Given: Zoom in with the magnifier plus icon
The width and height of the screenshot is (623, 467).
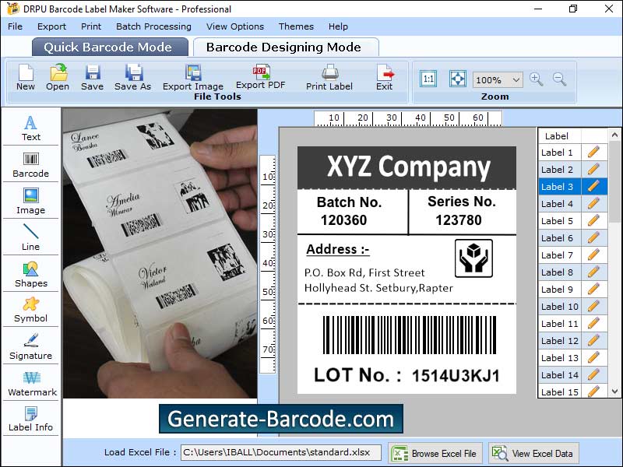Looking at the screenshot, I should pyautogui.click(x=536, y=79).
